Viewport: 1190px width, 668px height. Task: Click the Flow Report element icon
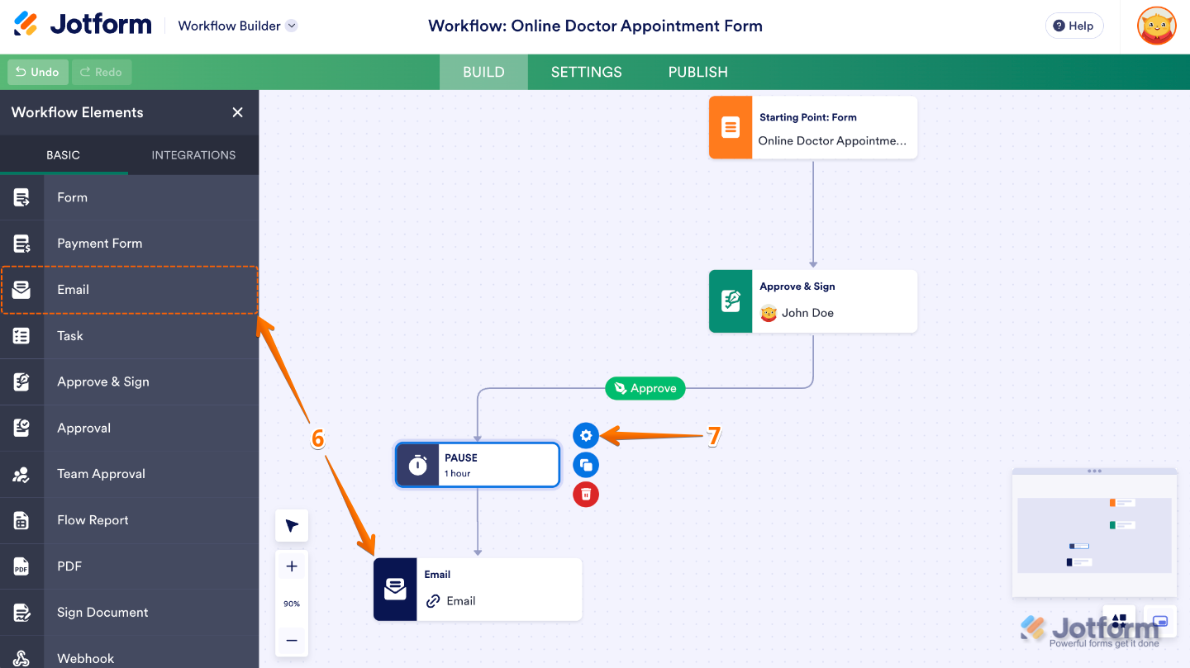point(21,519)
